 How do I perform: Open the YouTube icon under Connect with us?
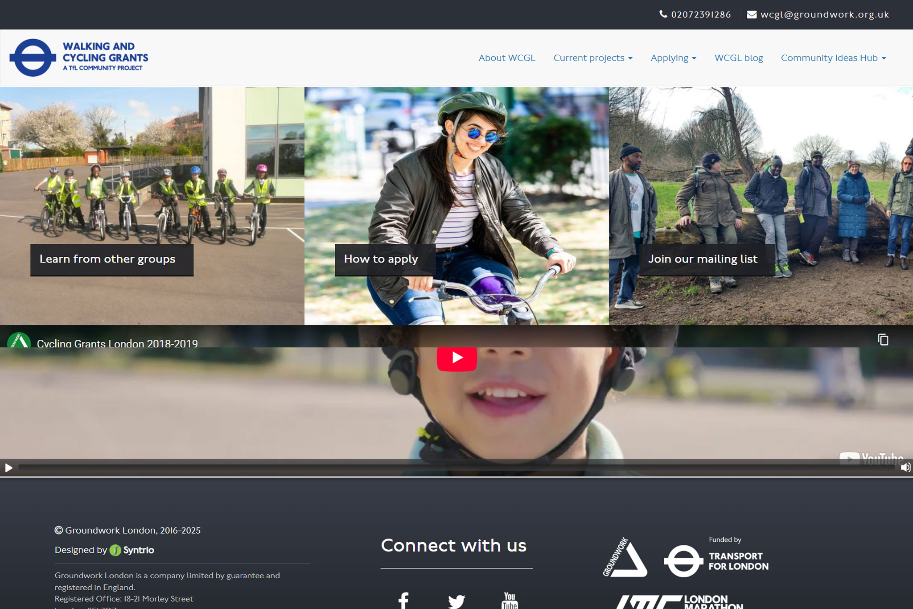pos(510,600)
